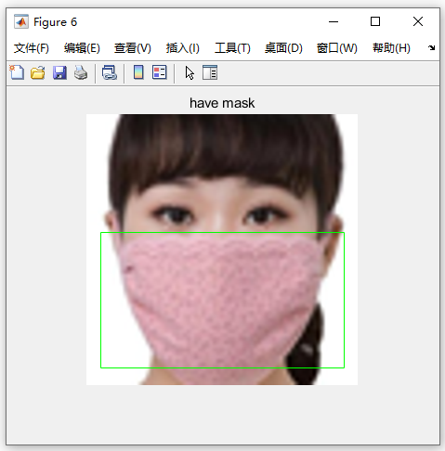The width and height of the screenshot is (445, 451).
Task: Expand the toolbar overflow arrow at menu end
Action: click(431, 47)
